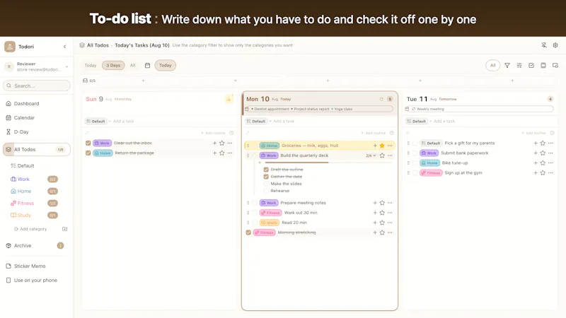The height and width of the screenshot is (318, 566).
Task: Select the Work category in sidebar
Action: tap(23, 179)
